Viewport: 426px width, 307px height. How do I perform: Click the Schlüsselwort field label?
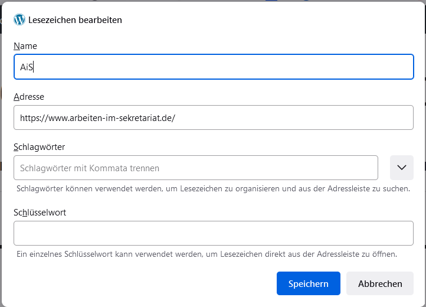(40, 213)
